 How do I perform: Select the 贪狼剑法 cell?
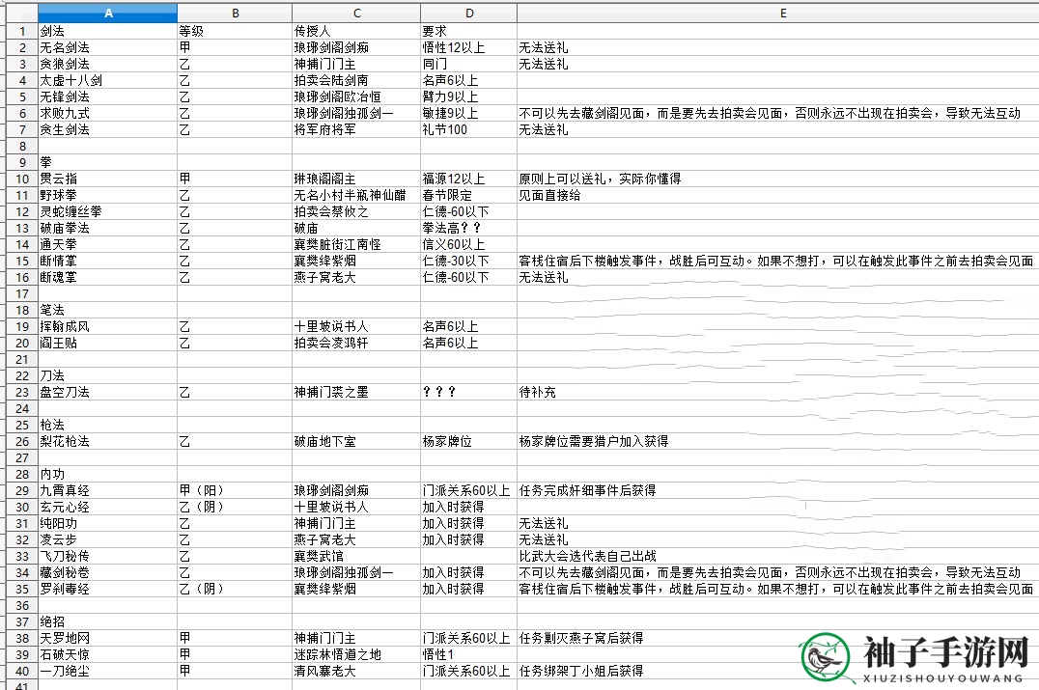coord(107,65)
